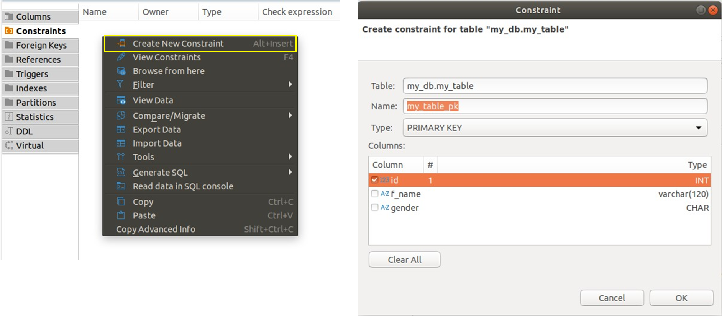Check the gender column checkbox

coord(375,207)
